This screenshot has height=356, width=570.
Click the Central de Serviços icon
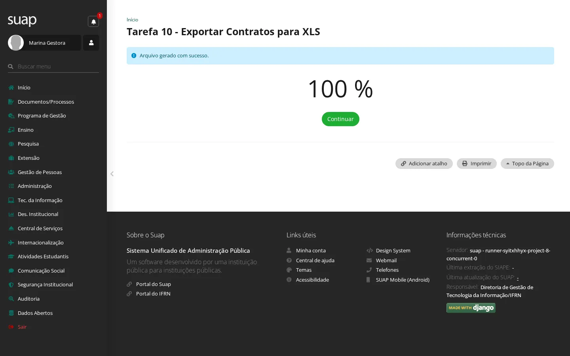pyautogui.click(x=11, y=229)
